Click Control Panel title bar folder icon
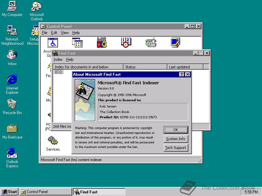The height and width of the screenshot is (196, 262). (x=43, y=26)
